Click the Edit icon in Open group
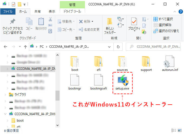184x134 pixels. (x=144, y=26)
